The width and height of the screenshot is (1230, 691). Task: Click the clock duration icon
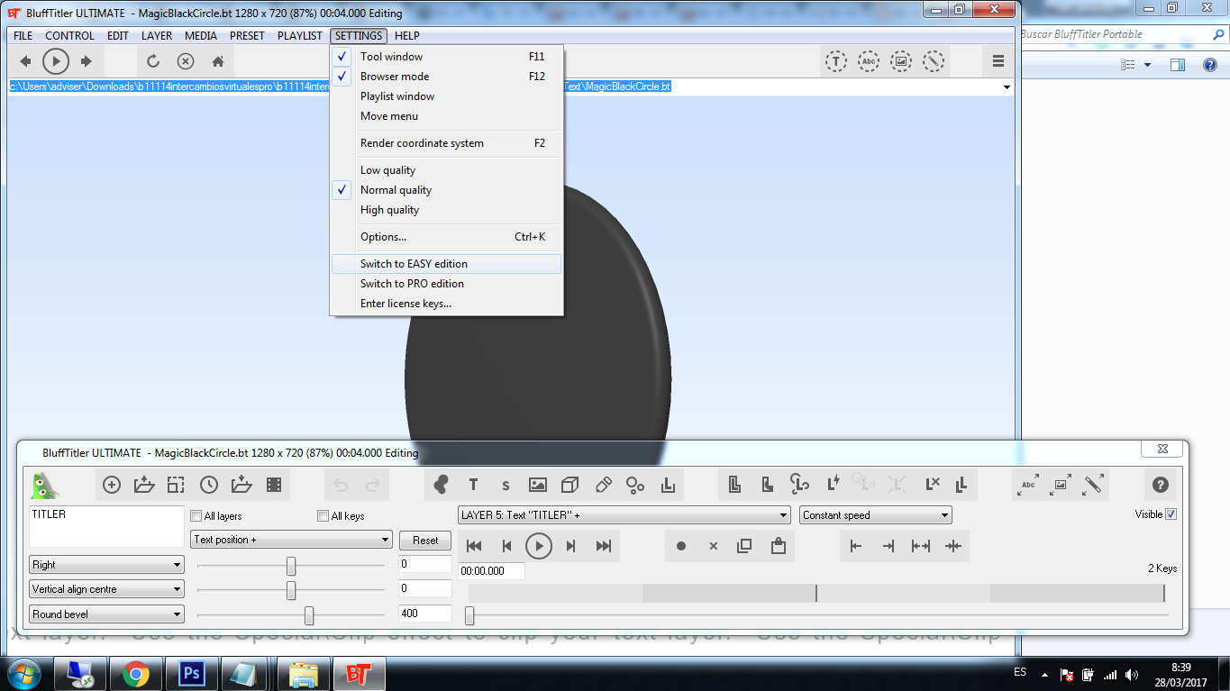point(209,485)
